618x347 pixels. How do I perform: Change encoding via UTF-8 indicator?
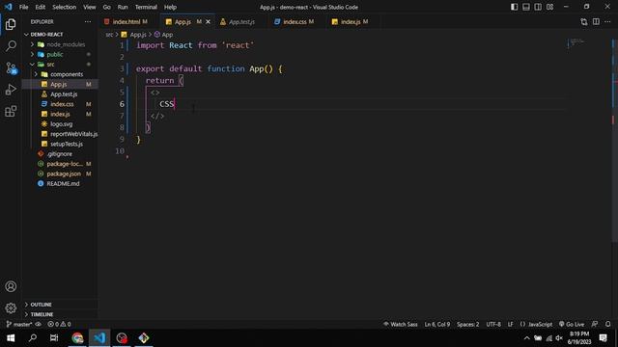tap(493, 324)
